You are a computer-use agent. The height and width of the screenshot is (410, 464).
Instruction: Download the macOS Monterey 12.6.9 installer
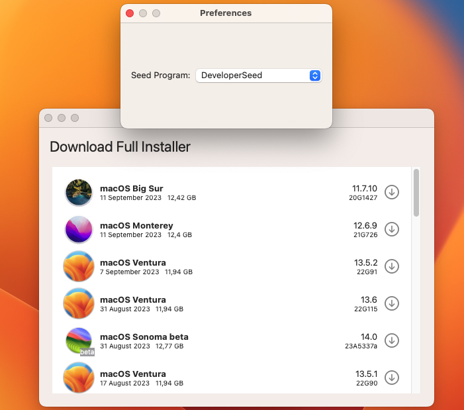(392, 229)
